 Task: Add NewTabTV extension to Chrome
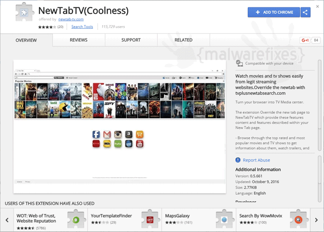(274, 12)
